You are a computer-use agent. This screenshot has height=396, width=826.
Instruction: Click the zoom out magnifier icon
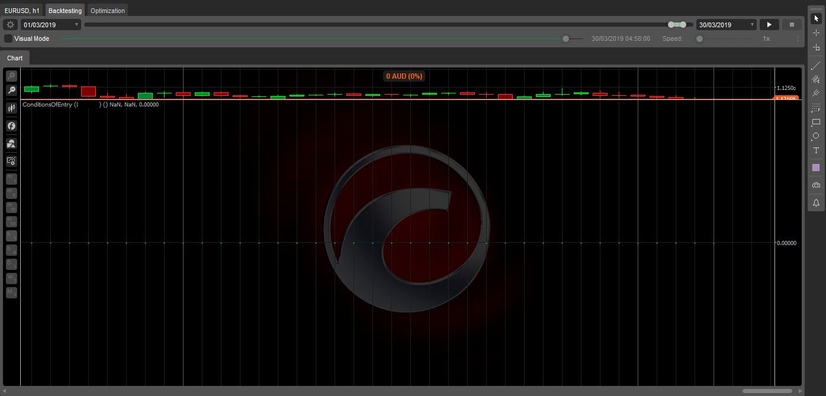coord(11,90)
